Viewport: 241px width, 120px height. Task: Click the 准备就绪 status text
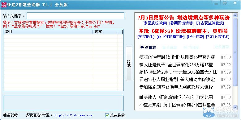10,115
